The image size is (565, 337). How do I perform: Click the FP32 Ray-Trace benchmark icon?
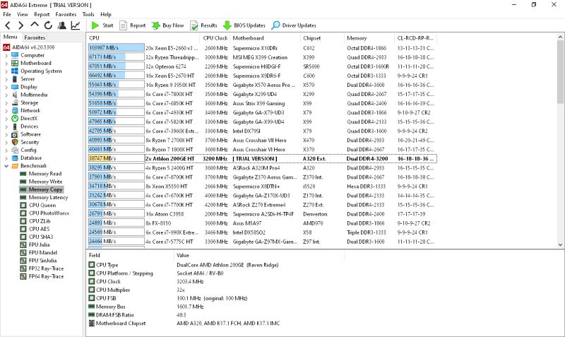pyautogui.click(x=23, y=268)
